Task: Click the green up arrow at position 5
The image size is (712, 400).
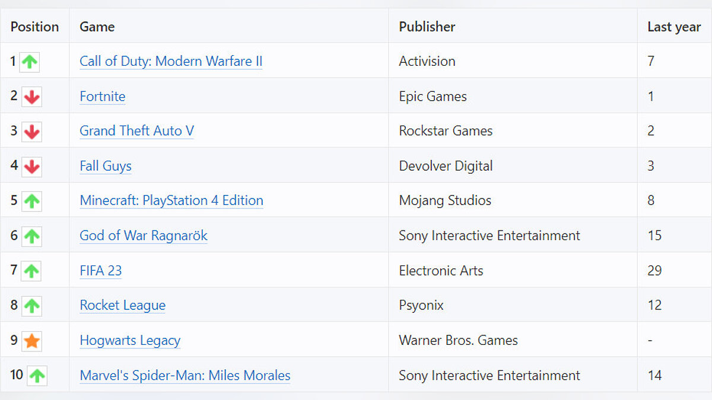Action: 31,201
